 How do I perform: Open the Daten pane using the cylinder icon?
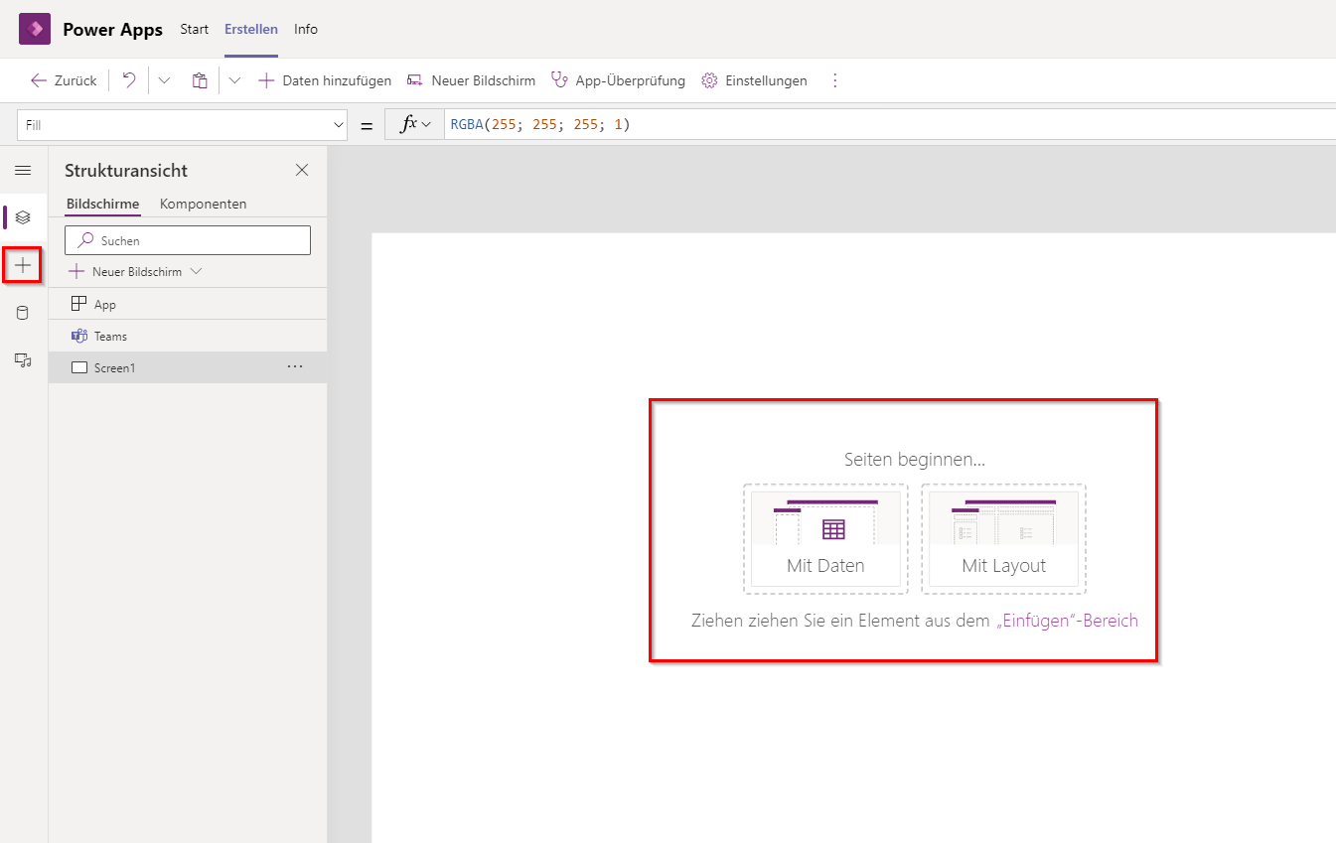click(23, 312)
